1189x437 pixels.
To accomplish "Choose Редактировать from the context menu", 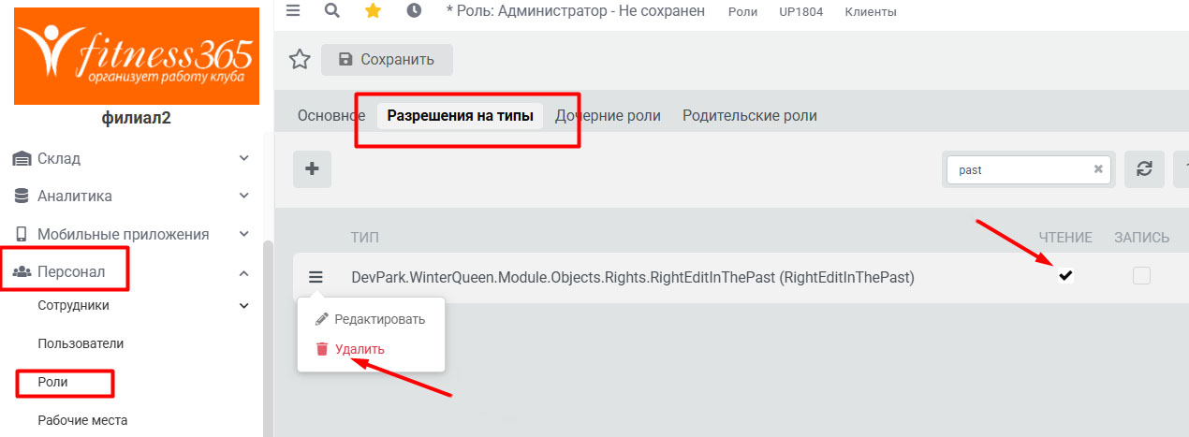I will coord(371,319).
